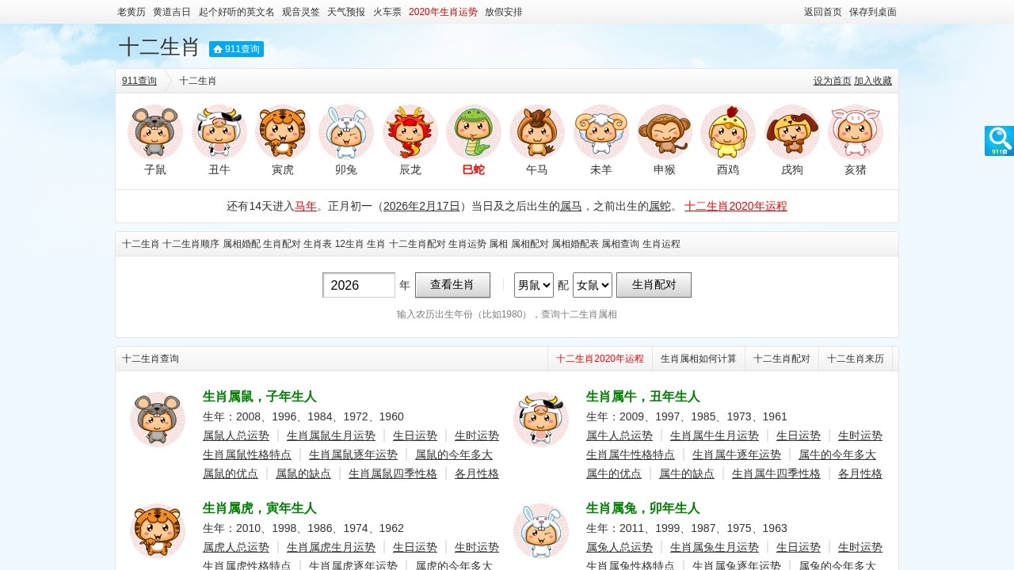1014x570 pixels.
Task: Switch to the 十二生肖配对 tab
Action: [x=781, y=358]
